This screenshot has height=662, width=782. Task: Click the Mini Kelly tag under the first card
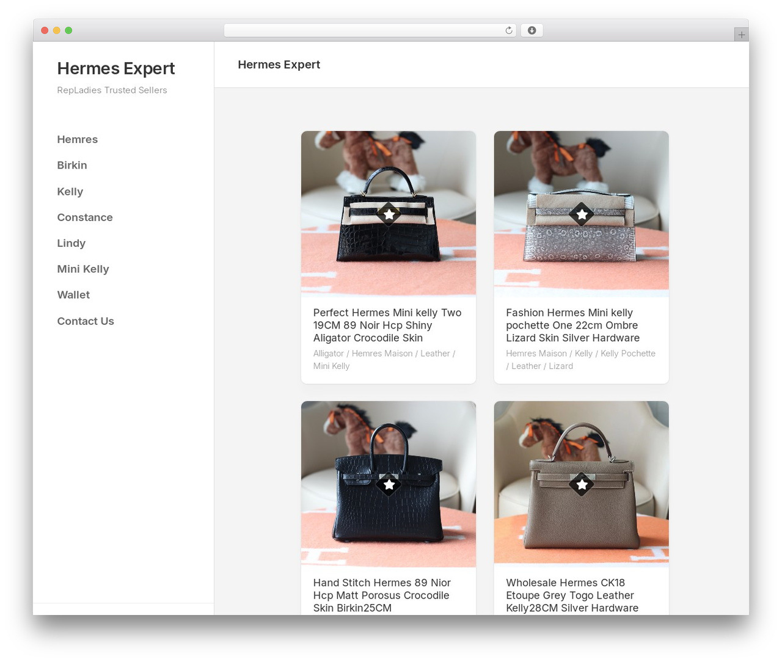332,366
